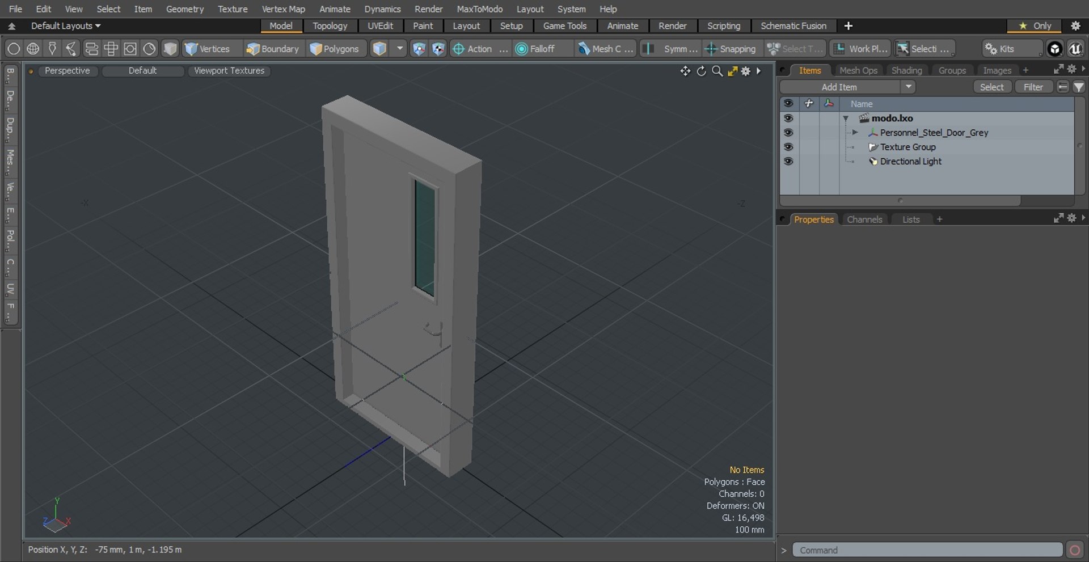
Task: Add new layout tab with plus
Action: tap(848, 26)
